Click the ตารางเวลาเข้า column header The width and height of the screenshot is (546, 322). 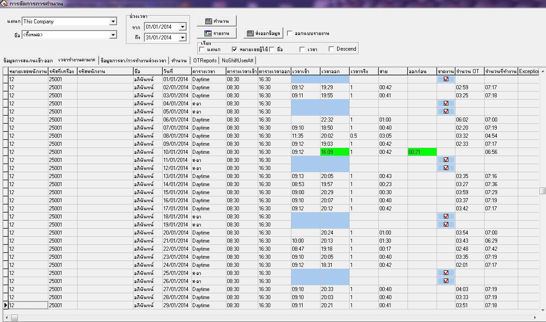tap(242, 71)
